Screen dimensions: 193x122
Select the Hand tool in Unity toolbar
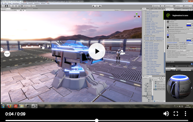[x=3, y=6]
